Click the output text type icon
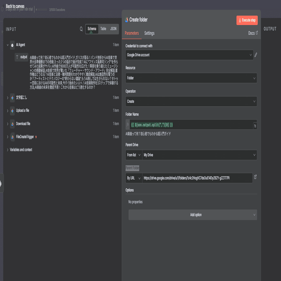This screenshot has width=281, height=281. tap(17, 57)
